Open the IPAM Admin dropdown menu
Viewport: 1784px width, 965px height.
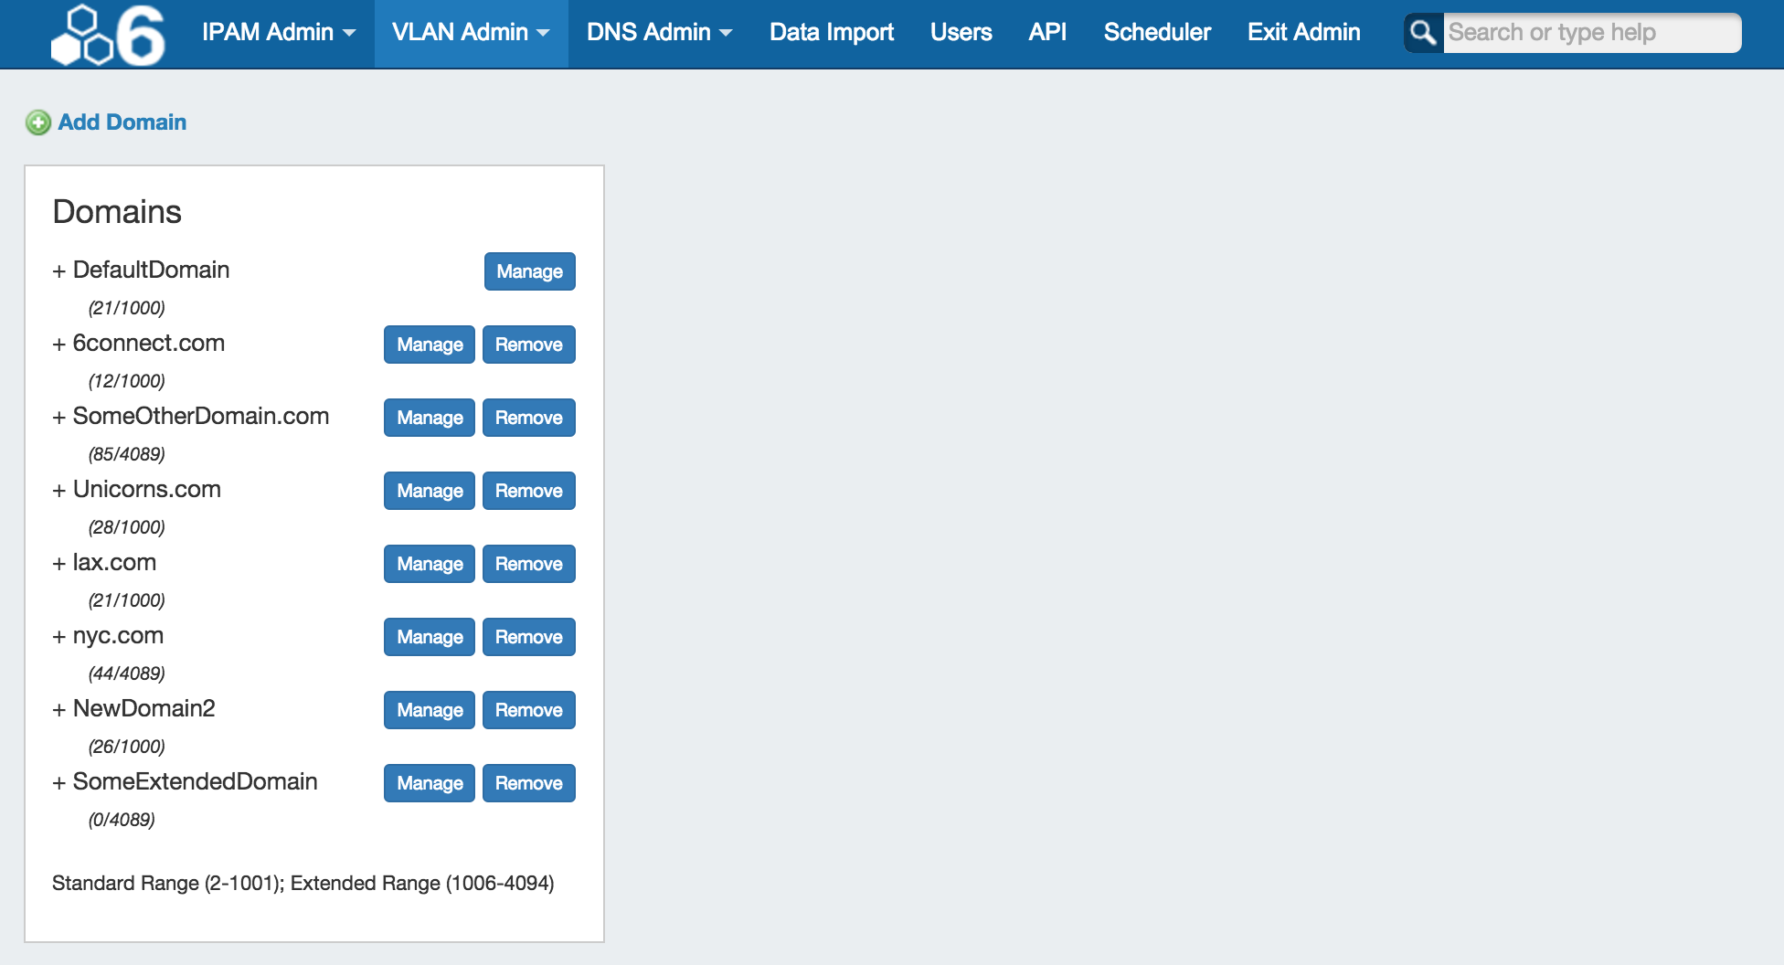click(278, 33)
